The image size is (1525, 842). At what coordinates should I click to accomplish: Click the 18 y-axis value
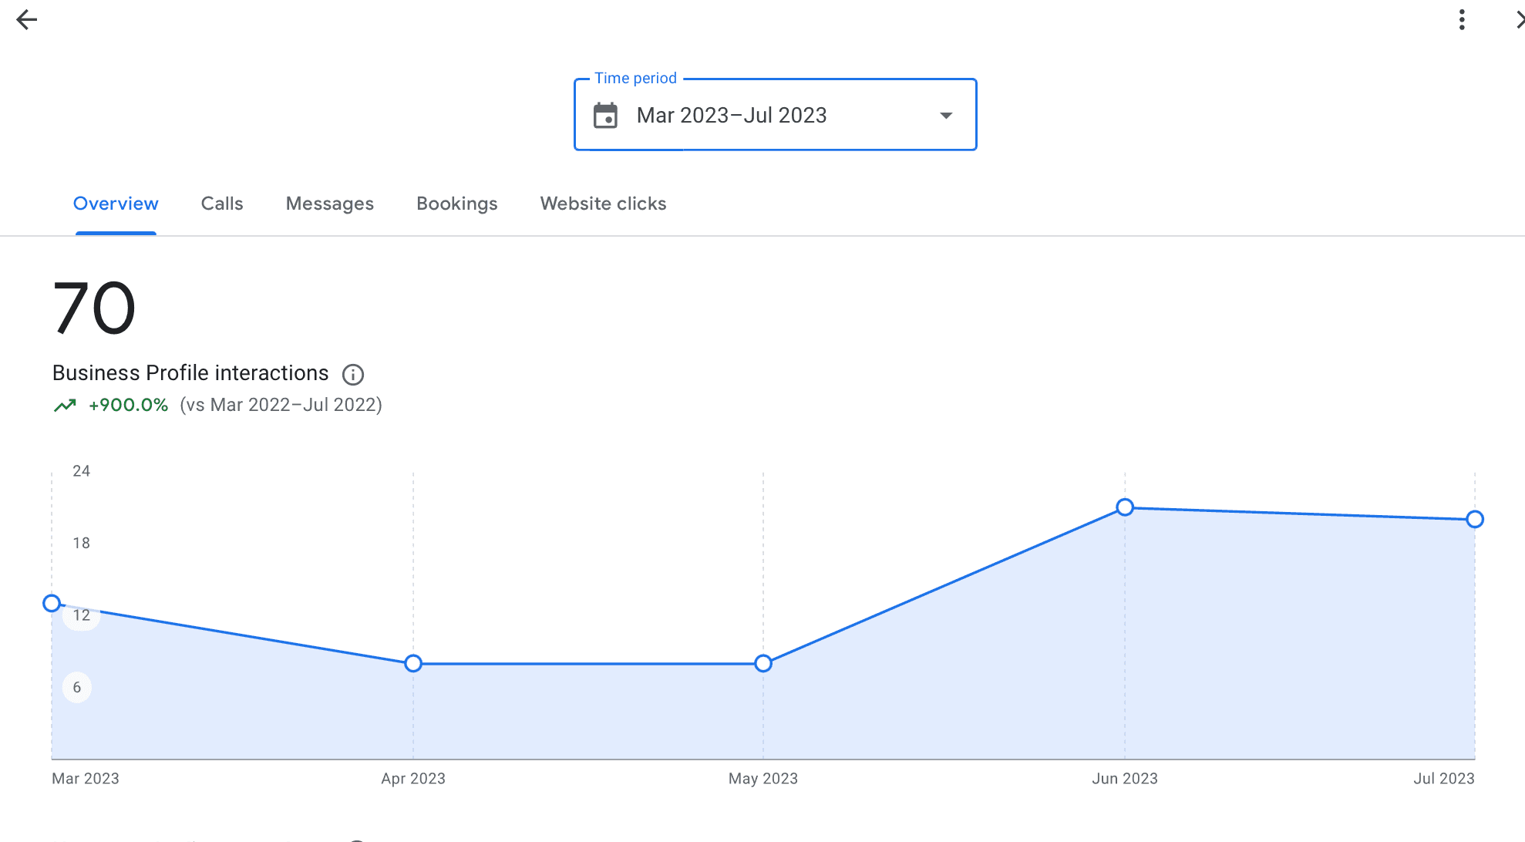82,544
